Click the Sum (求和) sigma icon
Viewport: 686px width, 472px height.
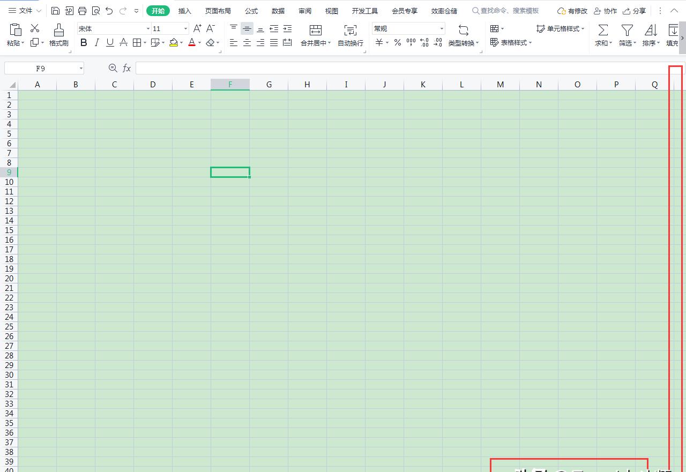pos(603,30)
